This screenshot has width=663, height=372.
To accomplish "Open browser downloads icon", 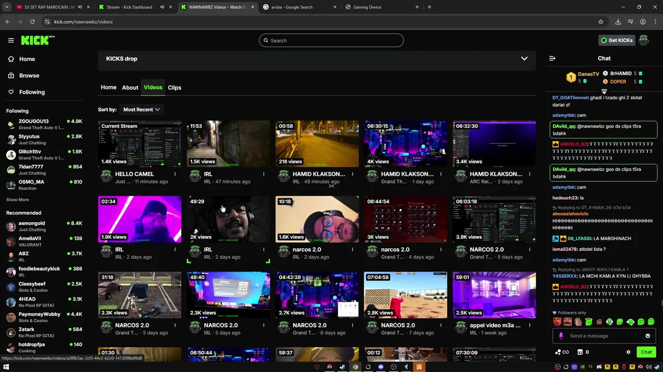I will (x=618, y=22).
